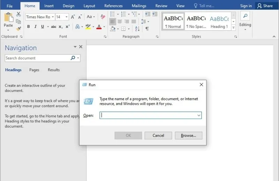
Task: Switch to the Layout tab
Action: point(89,6)
